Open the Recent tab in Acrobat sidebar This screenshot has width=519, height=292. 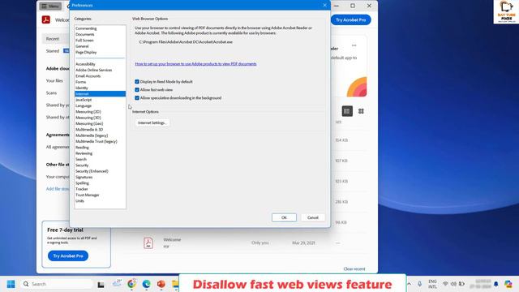(53, 39)
